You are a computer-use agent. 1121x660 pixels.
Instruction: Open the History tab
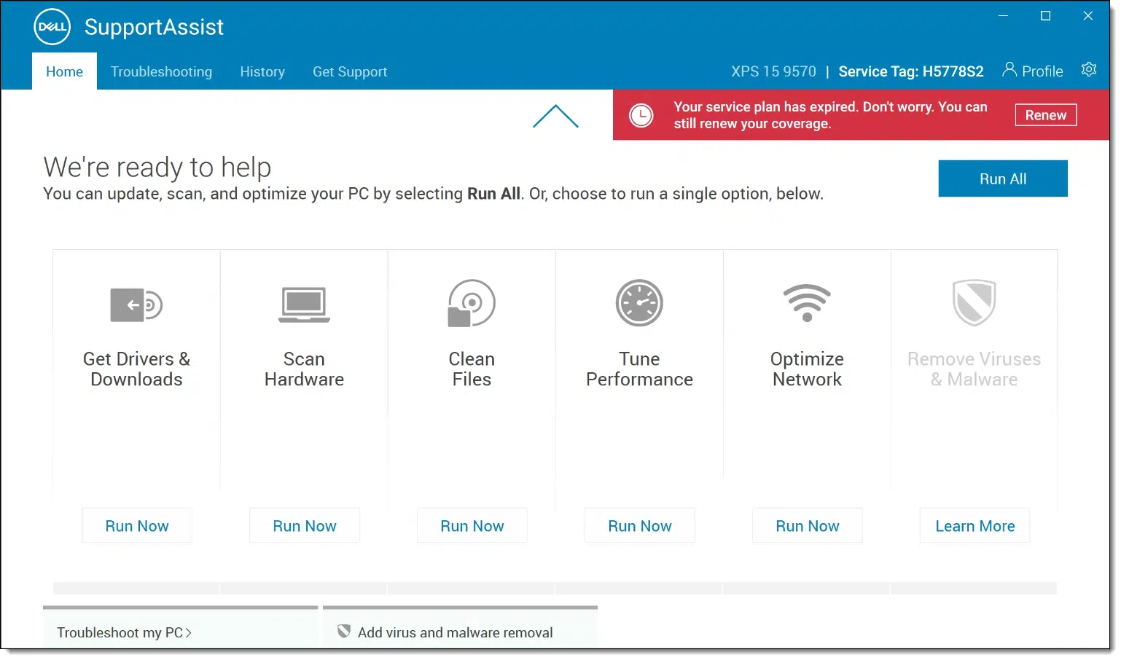tap(262, 71)
